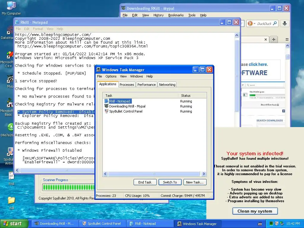The width and height of the screenshot is (304, 228).
Task: Select the Applications tab
Action: [107, 84]
